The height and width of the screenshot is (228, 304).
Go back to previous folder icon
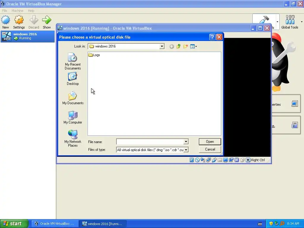pos(172,46)
